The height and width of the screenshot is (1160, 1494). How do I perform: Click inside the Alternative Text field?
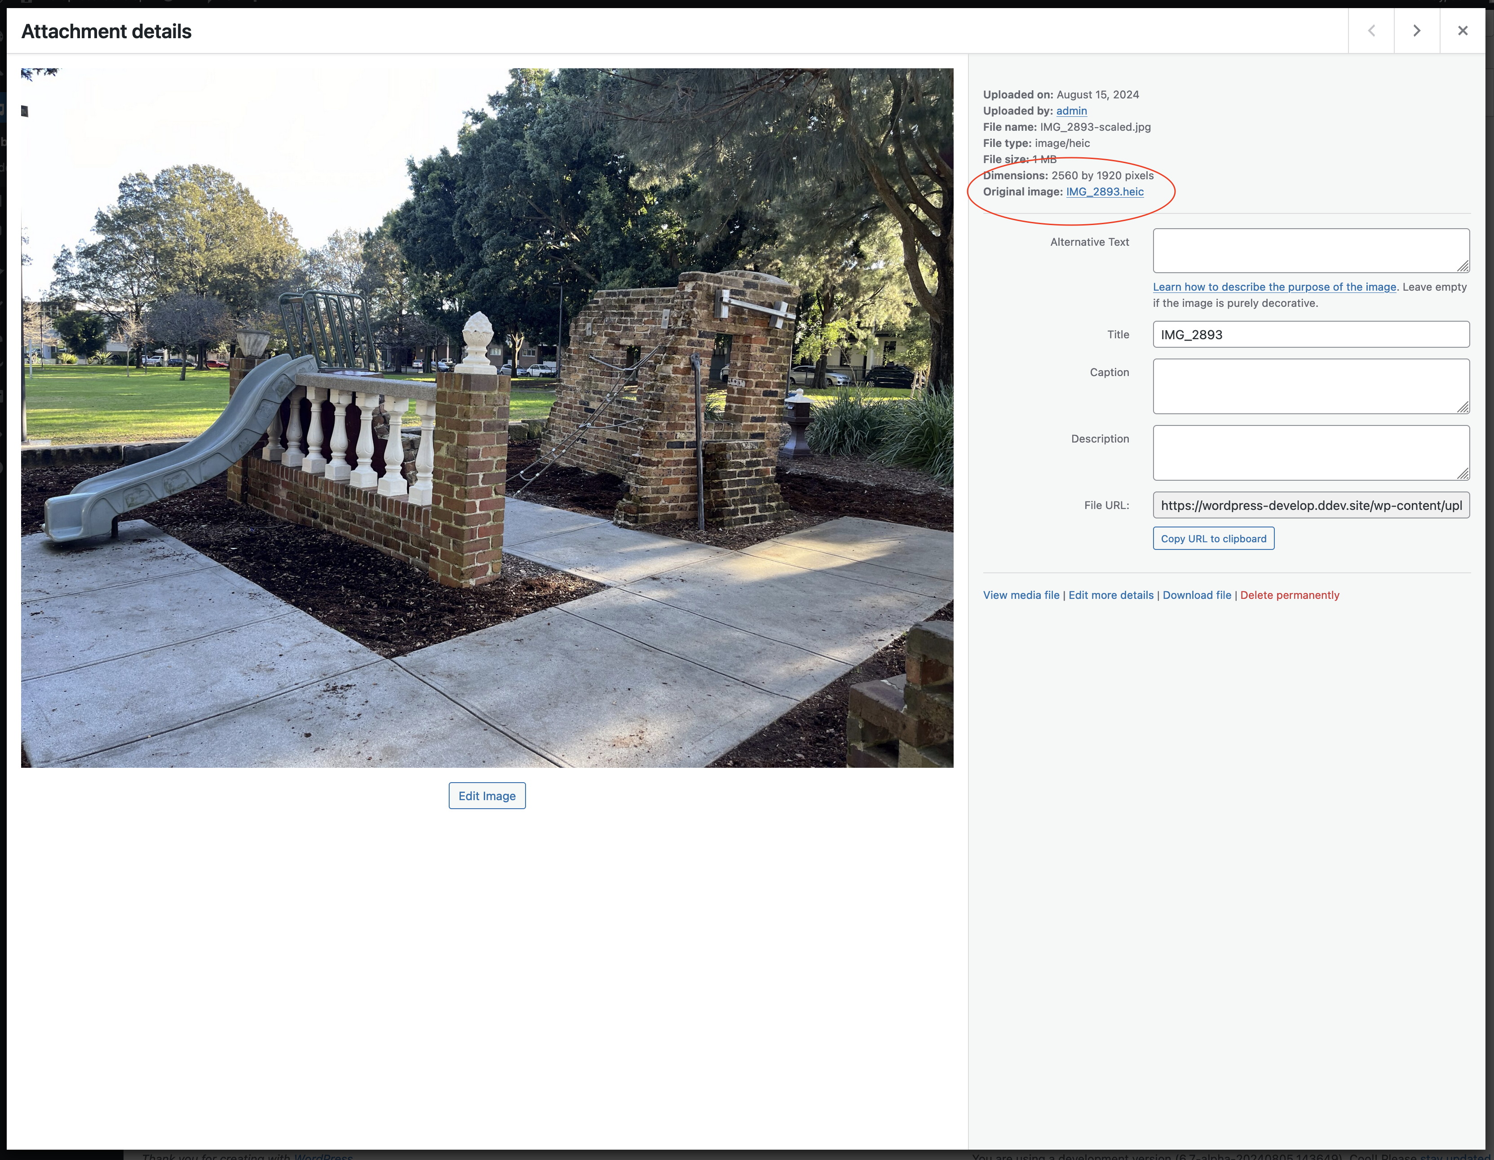pyautogui.click(x=1310, y=251)
